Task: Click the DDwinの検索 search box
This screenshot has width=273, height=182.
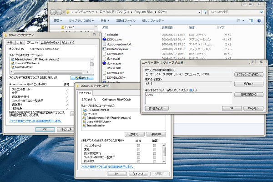Action: tap(237, 12)
